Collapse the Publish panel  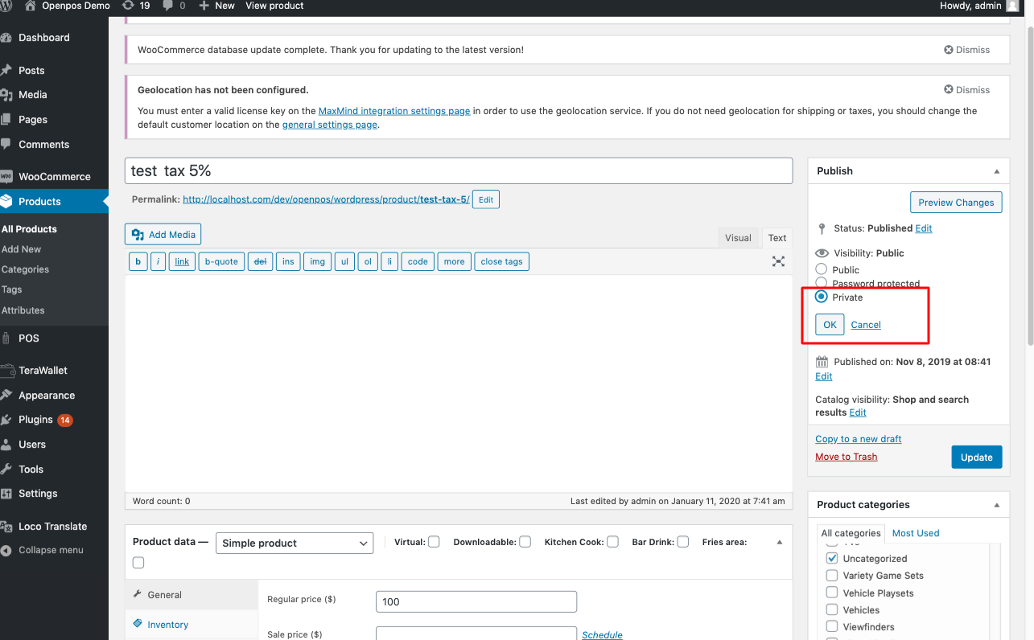(x=996, y=171)
